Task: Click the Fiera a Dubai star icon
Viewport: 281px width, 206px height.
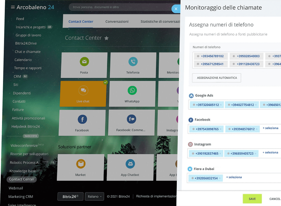Action: [190, 169]
